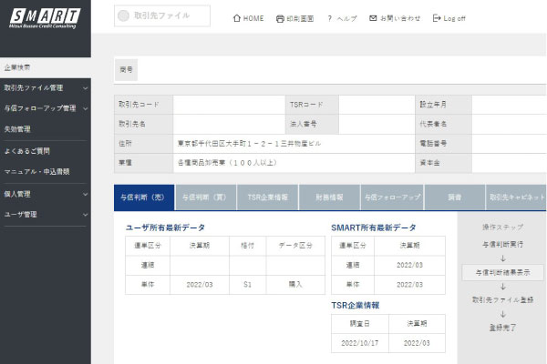Viewport: 547px width, 364px height.
Task: Click the お問い合わせ envelope icon
Action: tap(373, 18)
